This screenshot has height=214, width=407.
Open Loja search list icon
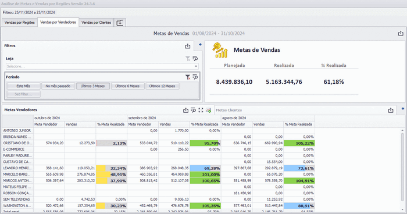[x=195, y=58]
